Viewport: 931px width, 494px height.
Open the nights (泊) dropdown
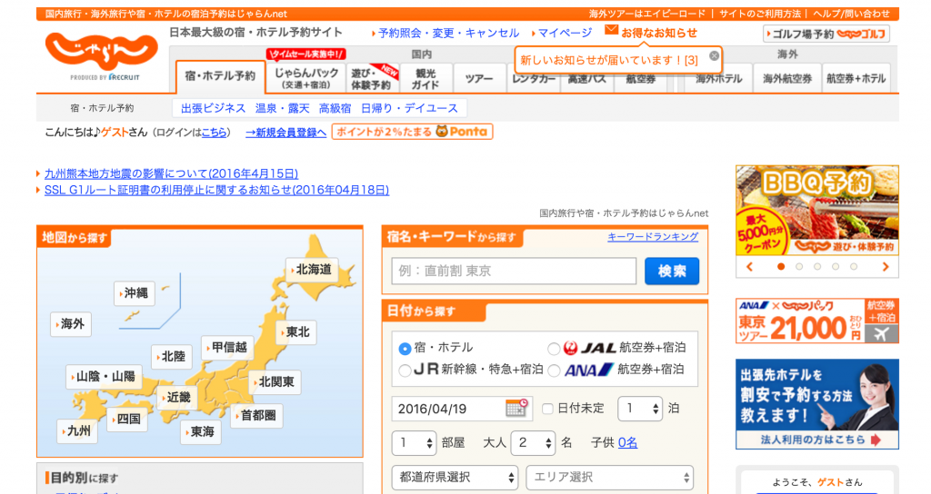640,408
